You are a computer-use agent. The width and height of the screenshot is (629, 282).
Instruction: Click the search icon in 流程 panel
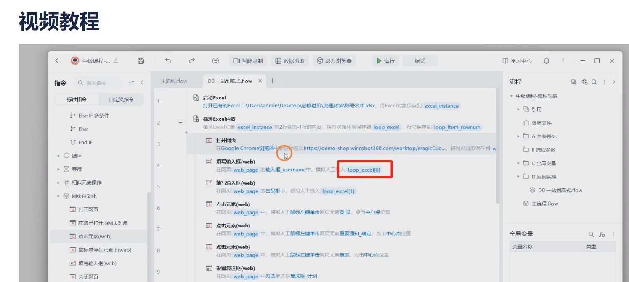coord(594,82)
